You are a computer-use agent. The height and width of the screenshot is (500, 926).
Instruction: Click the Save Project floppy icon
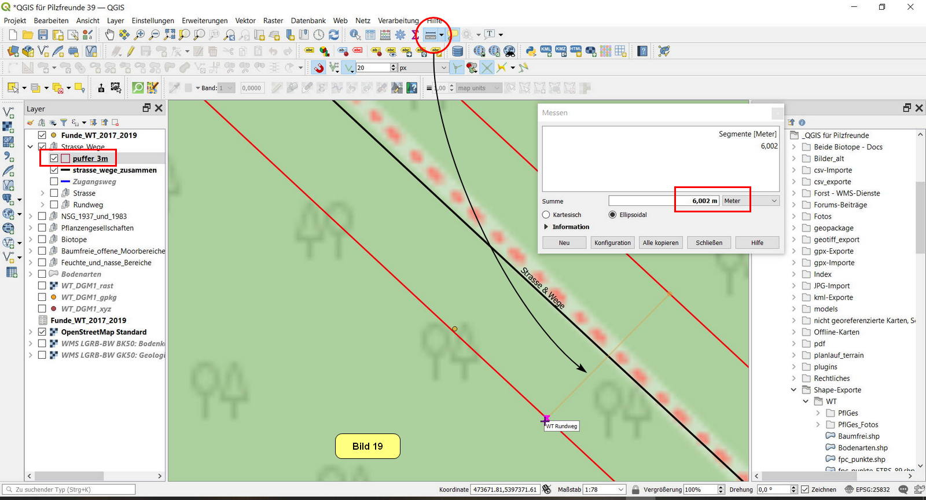[x=43, y=35]
